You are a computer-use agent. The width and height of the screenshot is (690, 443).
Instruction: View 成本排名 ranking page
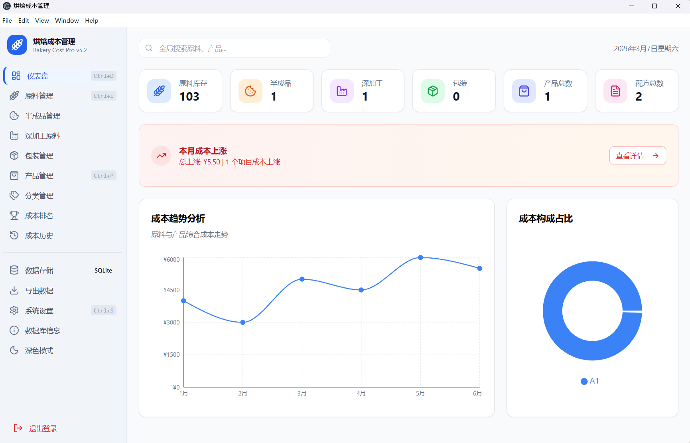pyautogui.click(x=39, y=216)
